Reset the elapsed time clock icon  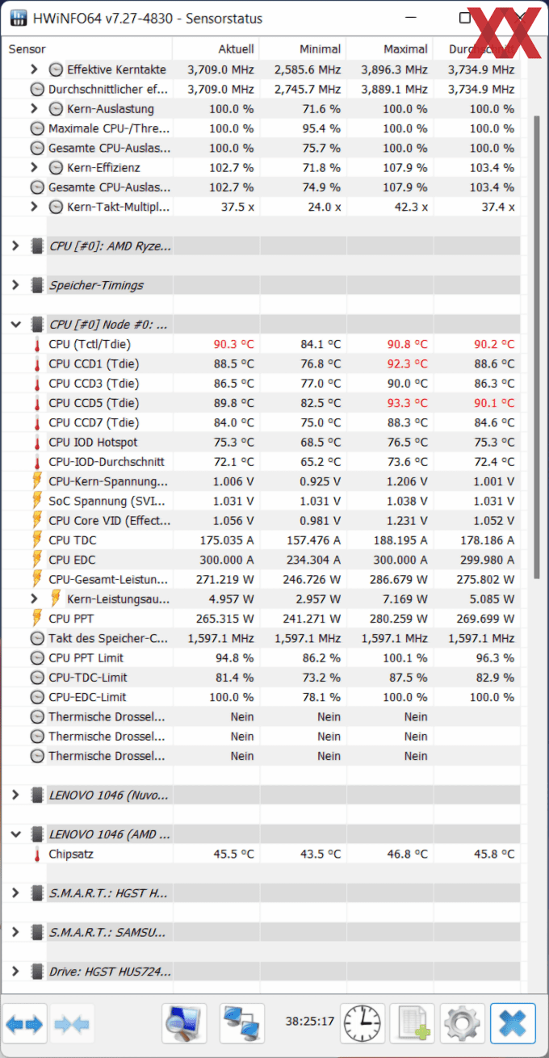(x=362, y=1023)
